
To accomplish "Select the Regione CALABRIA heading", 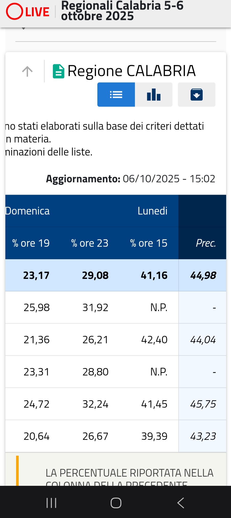I will tap(131, 71).
